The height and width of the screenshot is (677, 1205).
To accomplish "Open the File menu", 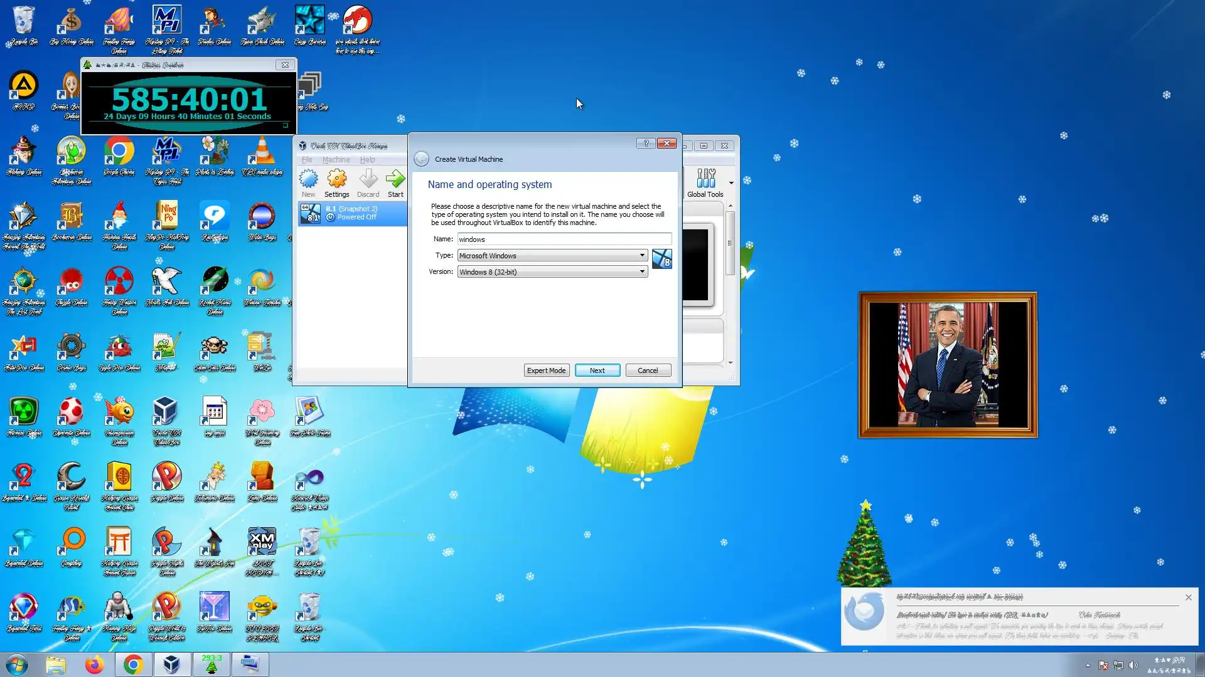I will point(307,160).
